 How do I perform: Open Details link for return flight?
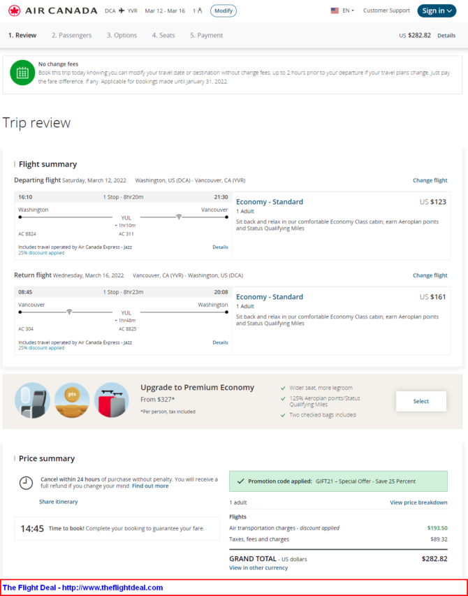pos(220,342)
